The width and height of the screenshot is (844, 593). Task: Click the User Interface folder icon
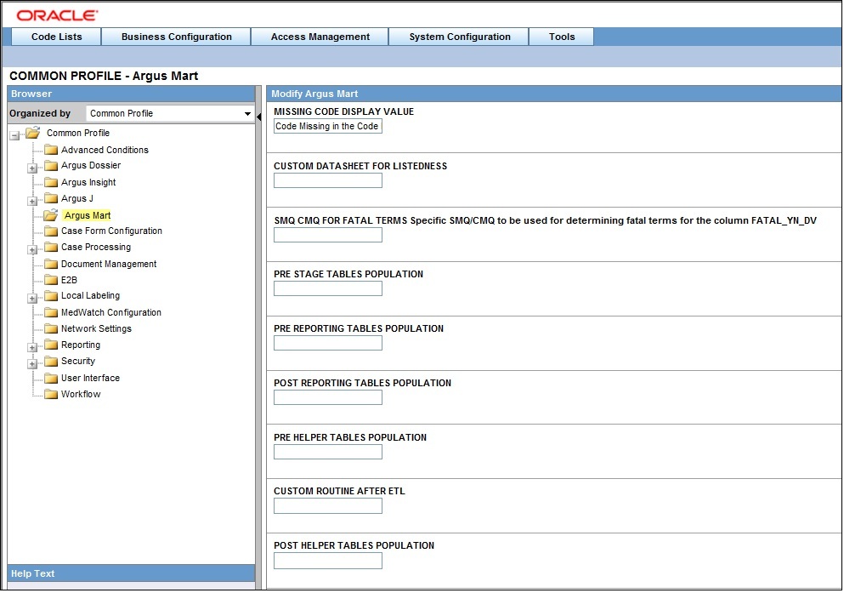point(51,378)
